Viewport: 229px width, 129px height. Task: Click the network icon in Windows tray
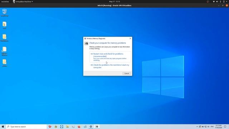[206, 126]
